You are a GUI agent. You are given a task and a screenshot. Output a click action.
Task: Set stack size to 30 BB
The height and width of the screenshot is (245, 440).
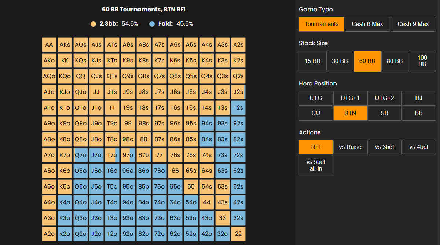(x=340, y=61)
